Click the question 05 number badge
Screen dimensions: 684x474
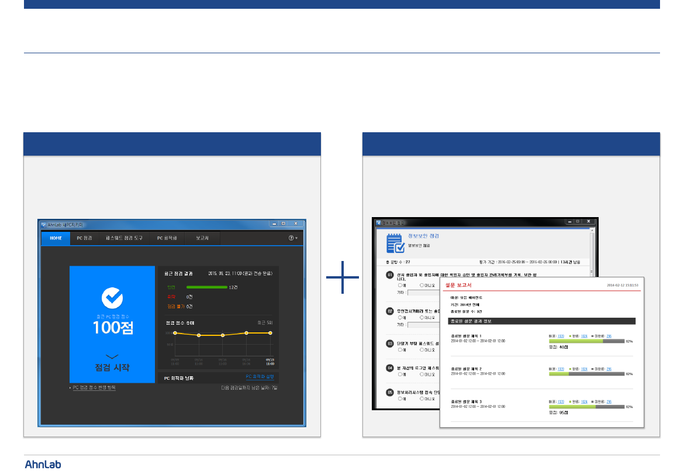(390, 393)
